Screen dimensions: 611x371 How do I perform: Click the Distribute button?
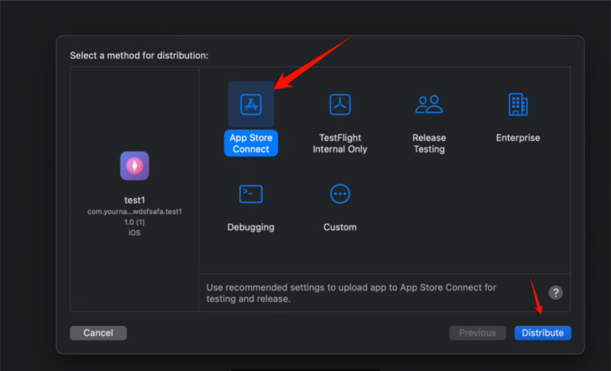543,333
